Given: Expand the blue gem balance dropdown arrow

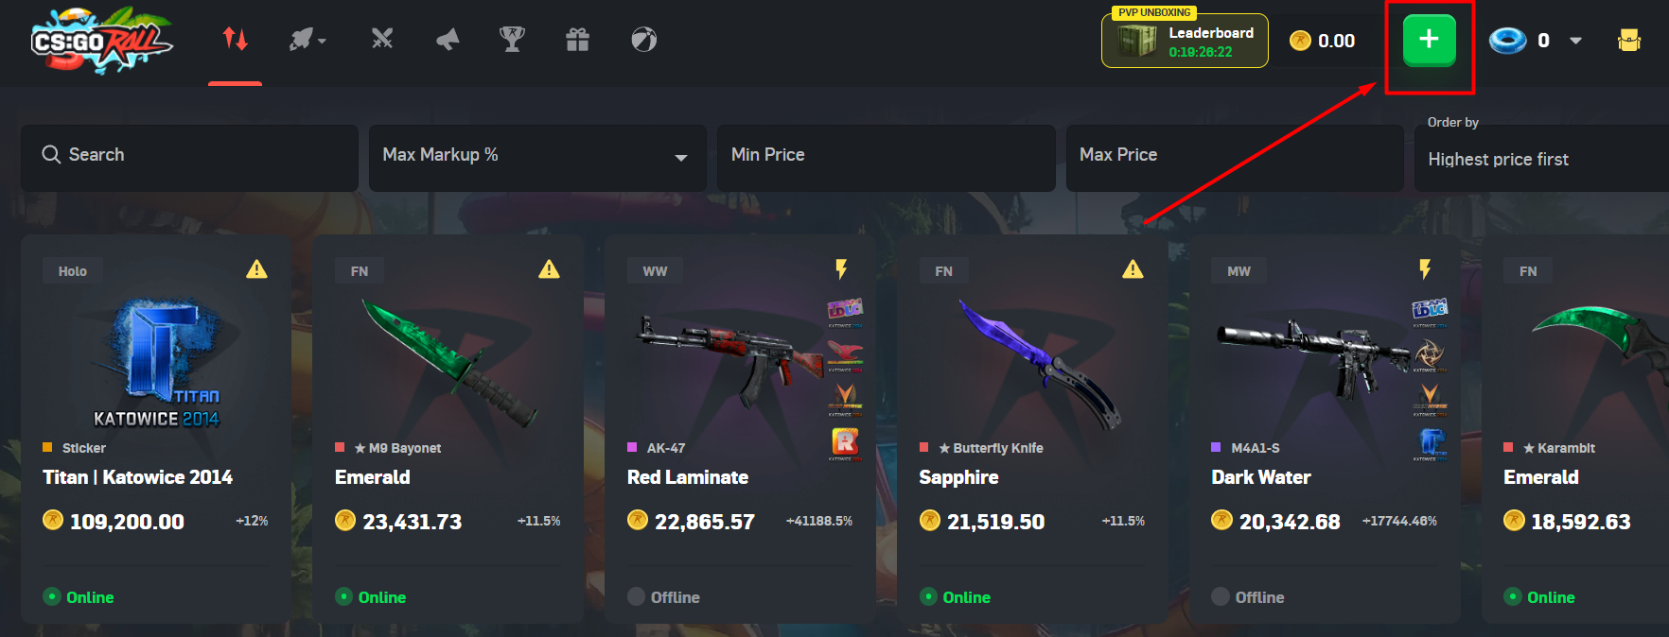Looking at the screenshot, I should point(1575,41).
